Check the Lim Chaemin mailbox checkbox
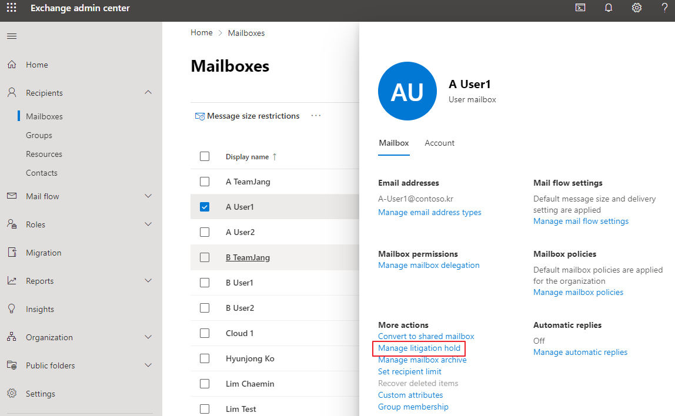The height and width of the screenshot is (416, 675). [205, 384]
